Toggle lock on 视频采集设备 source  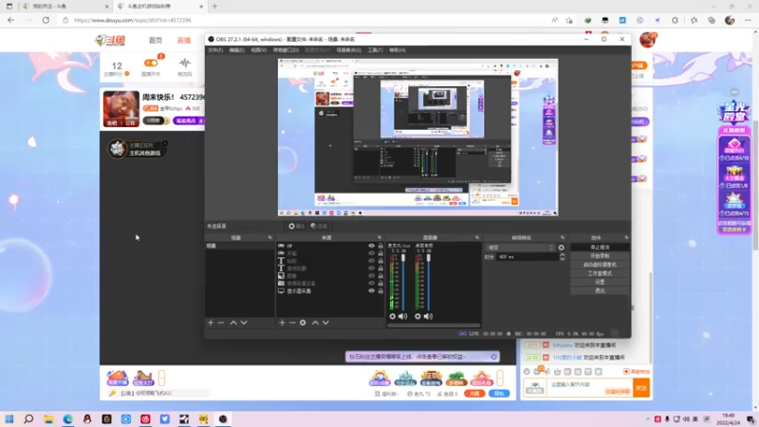[380, 283]
